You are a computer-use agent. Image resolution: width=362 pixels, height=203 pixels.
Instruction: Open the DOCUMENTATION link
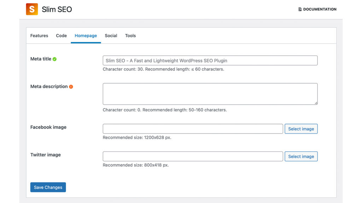coord(317,9)
